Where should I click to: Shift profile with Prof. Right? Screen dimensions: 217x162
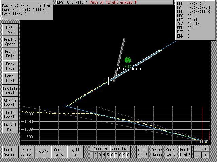pyautogui.click(x=185, y=152)
